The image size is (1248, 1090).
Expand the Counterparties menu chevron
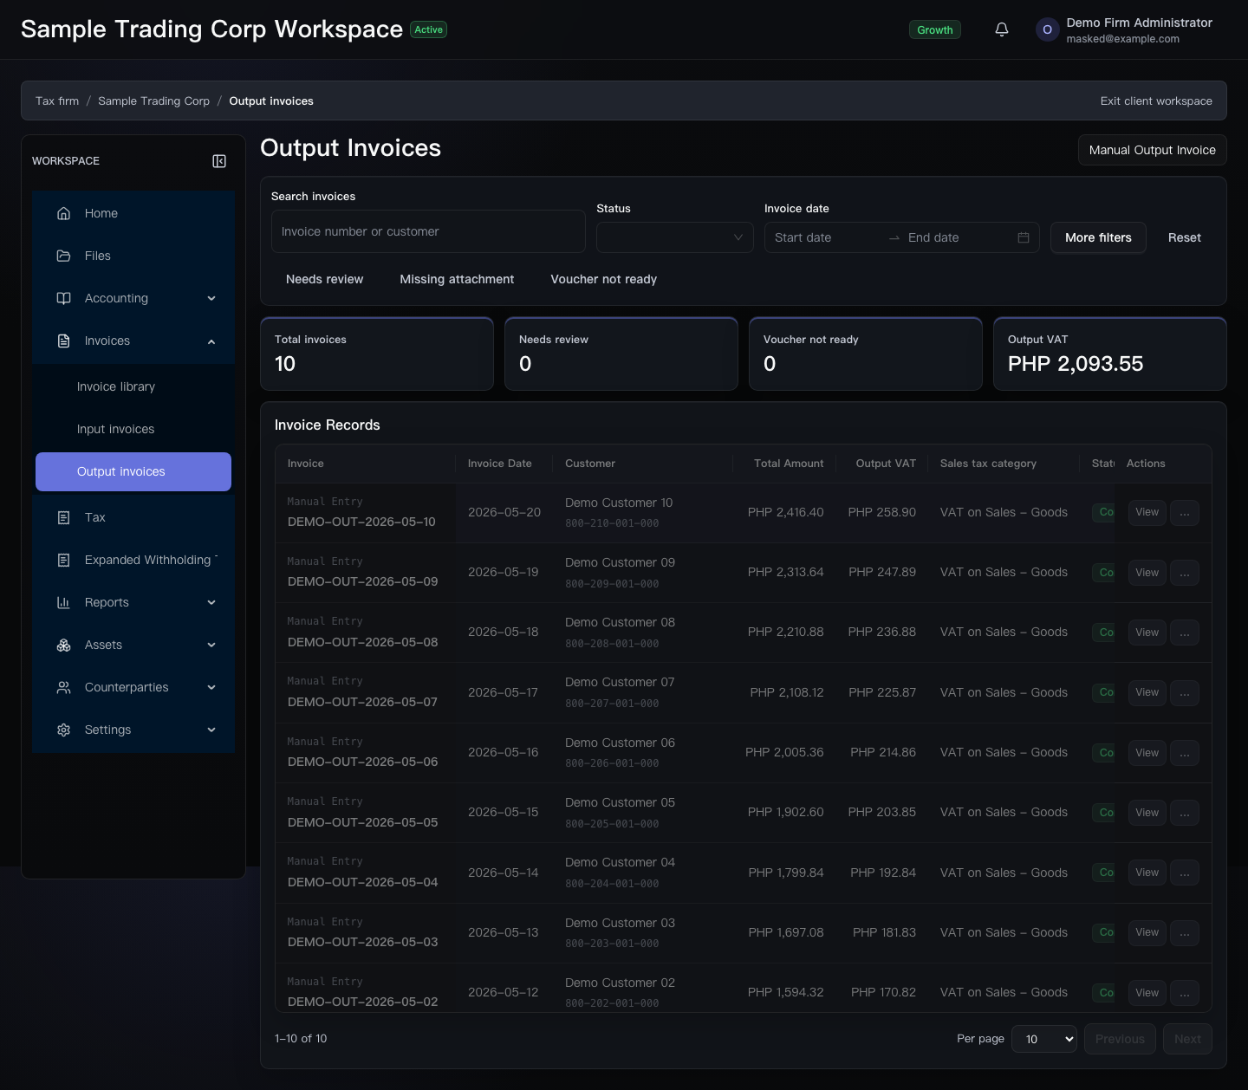(211, 688)
